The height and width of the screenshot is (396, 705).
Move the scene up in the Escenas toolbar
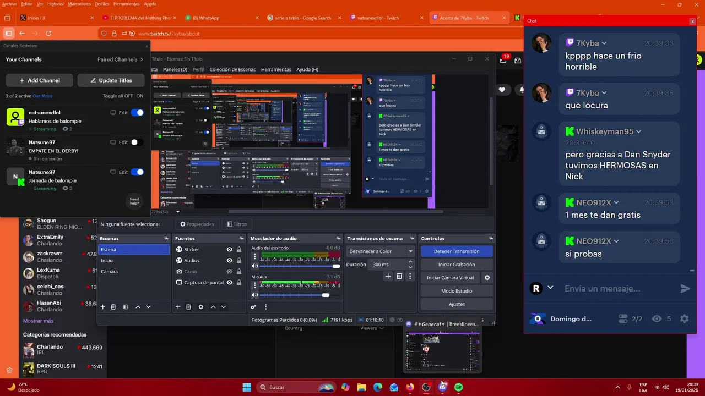tap(138, 307)
